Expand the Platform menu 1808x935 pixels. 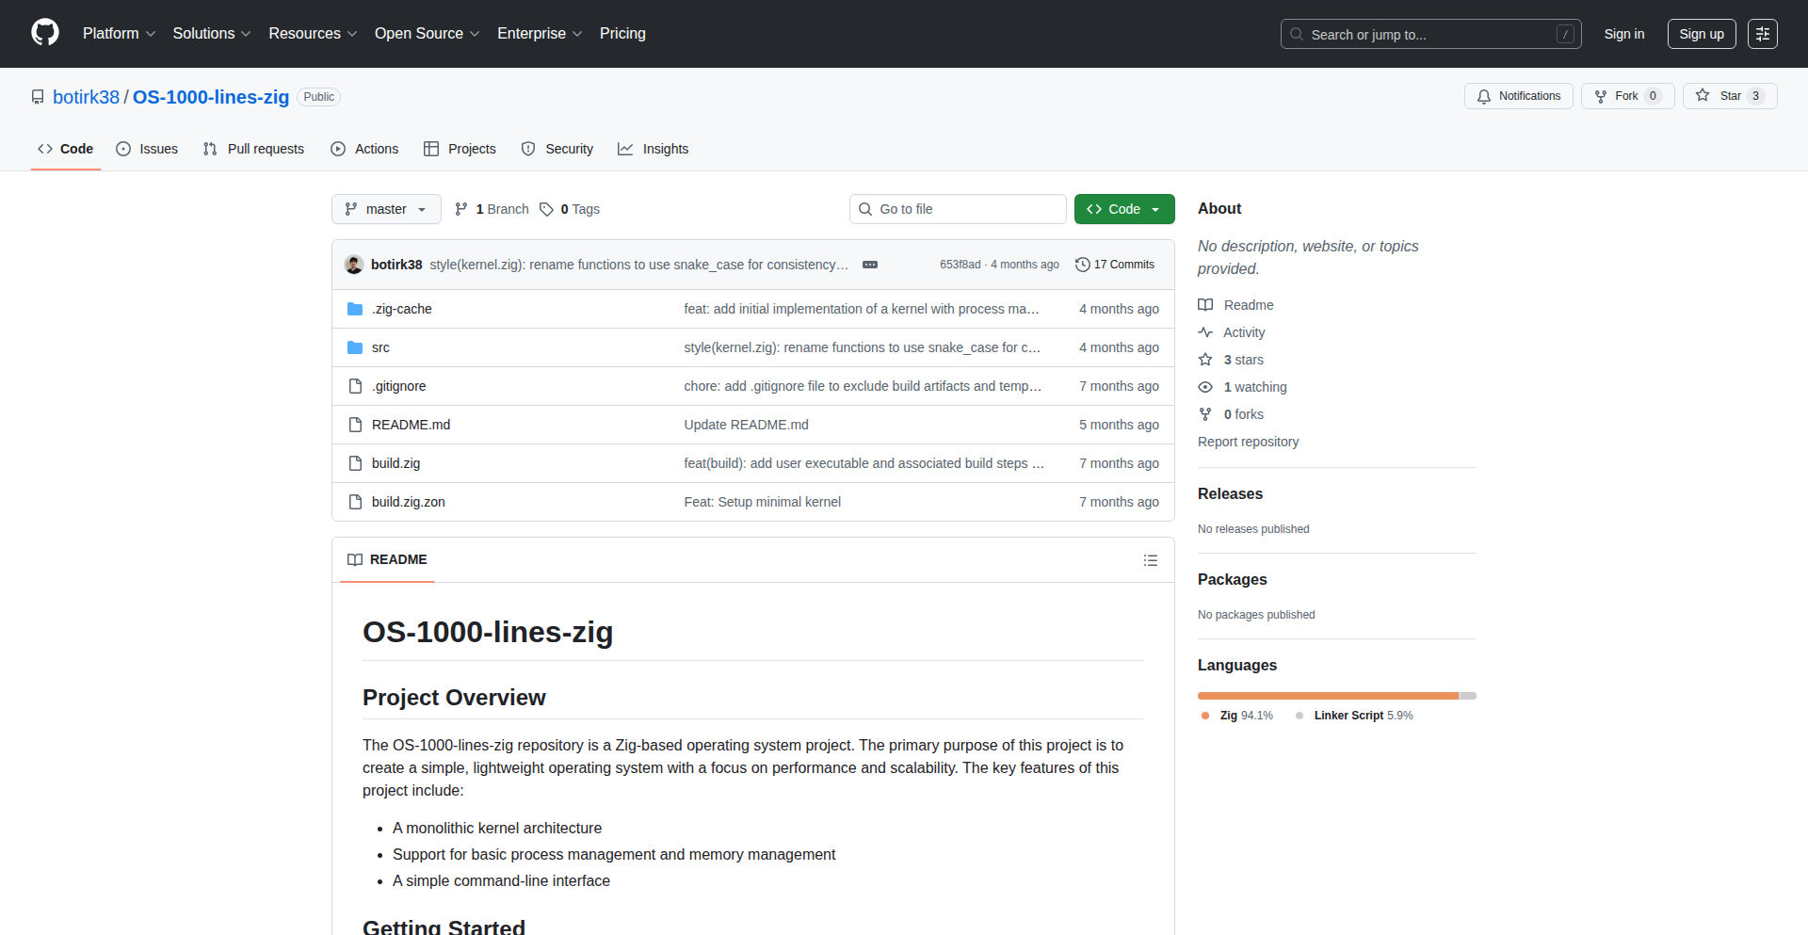coord(119,33)
